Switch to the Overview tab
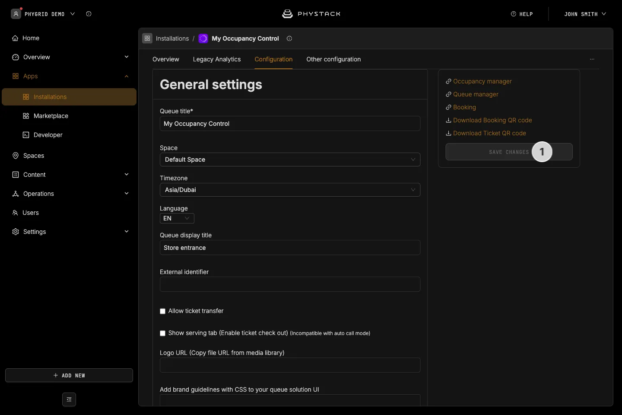Screen dimensions: 622x415 tap(166, 59)
